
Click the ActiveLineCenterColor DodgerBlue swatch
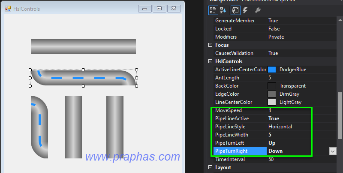[x=271, y=70]
